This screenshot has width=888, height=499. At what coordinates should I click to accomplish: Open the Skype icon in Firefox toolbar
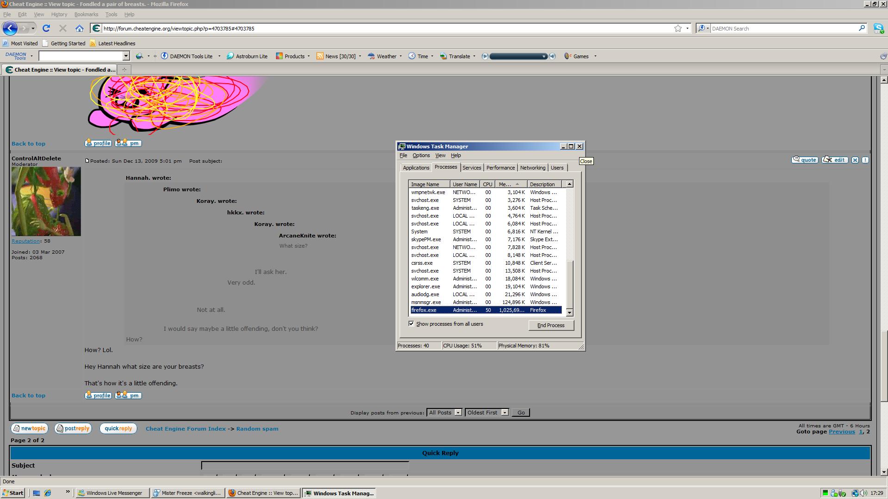tap(878, 29)
